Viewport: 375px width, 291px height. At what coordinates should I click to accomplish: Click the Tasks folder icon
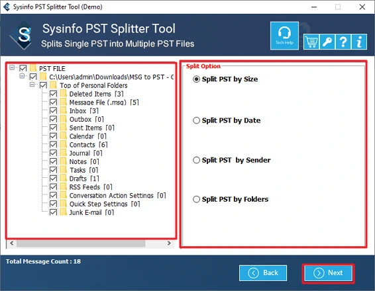coord(63,170)
